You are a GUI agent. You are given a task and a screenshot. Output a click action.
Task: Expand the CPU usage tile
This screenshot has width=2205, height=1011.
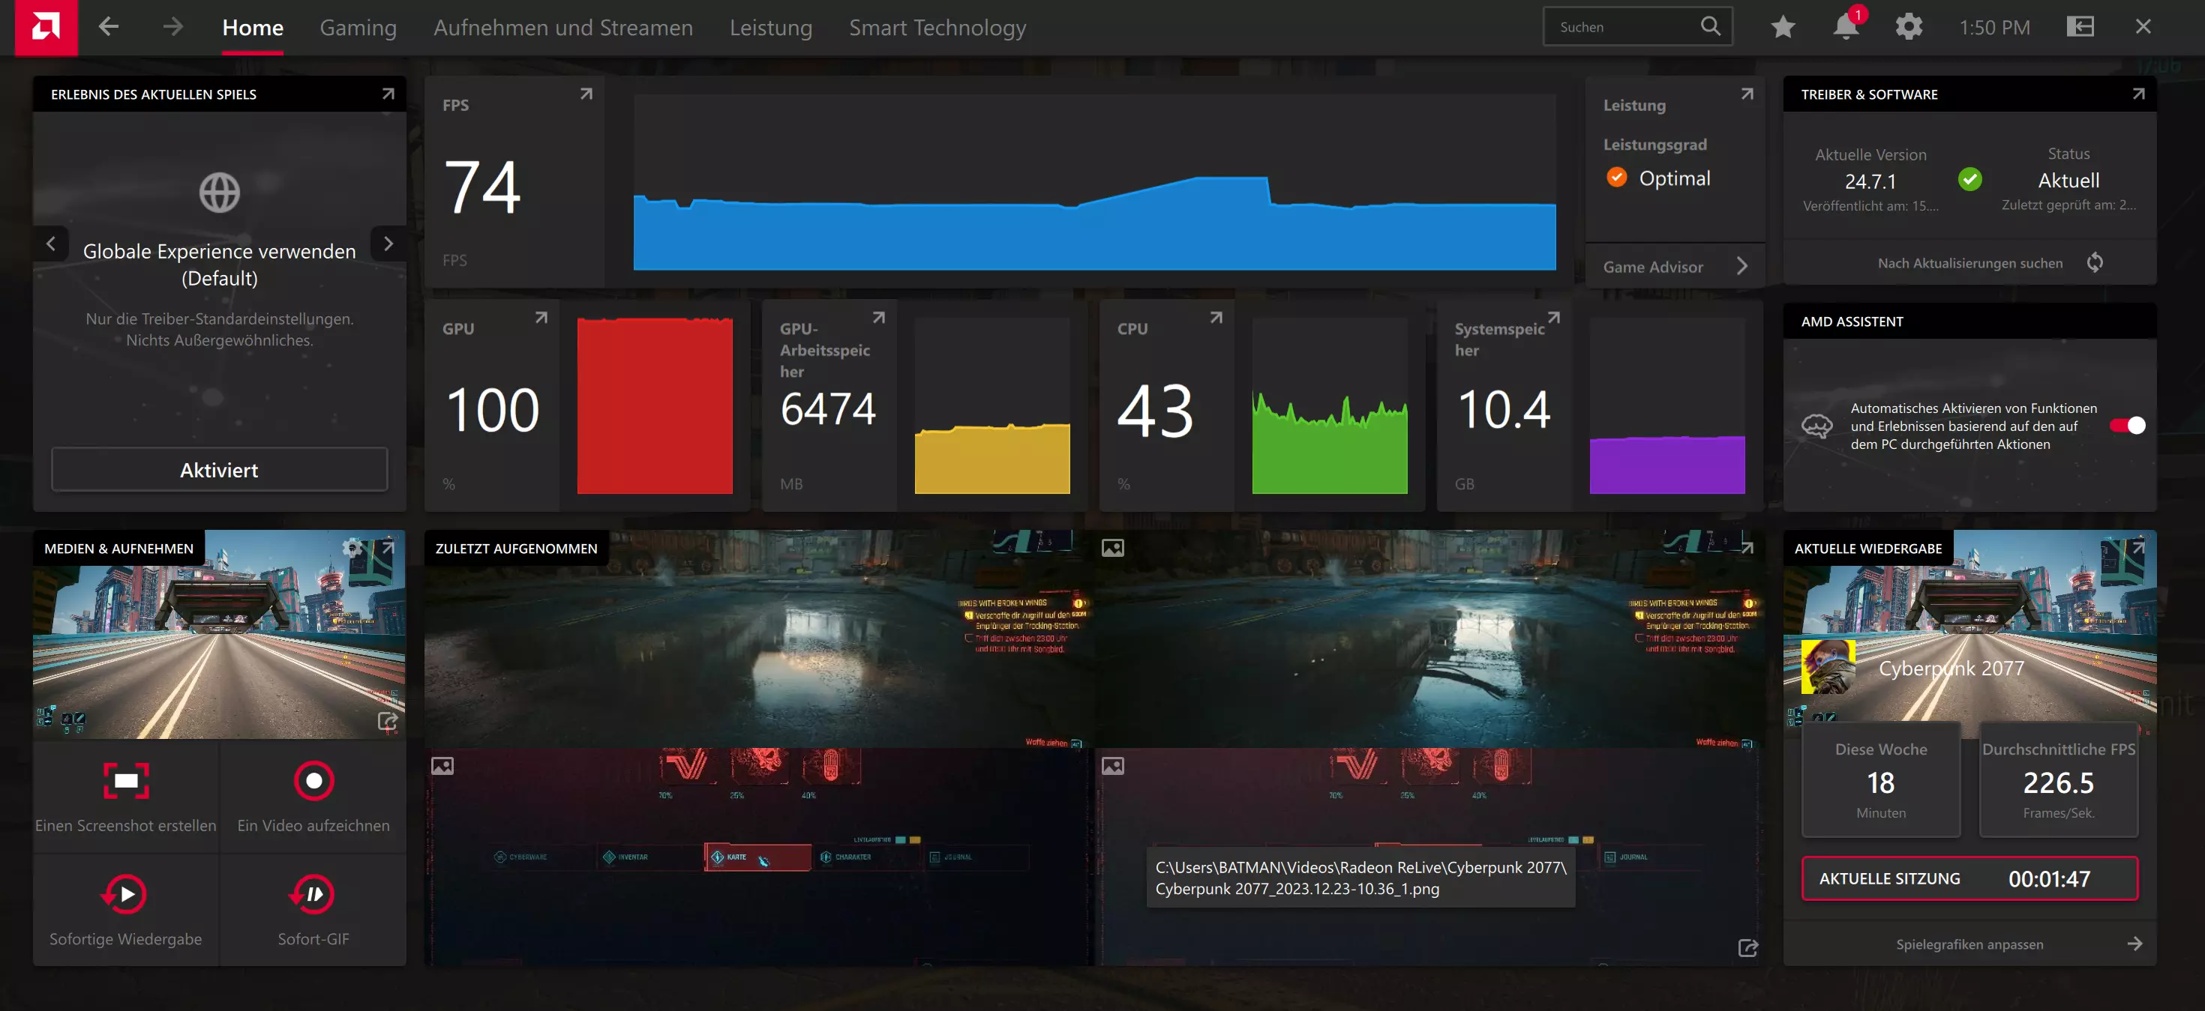coord(1216,317)
